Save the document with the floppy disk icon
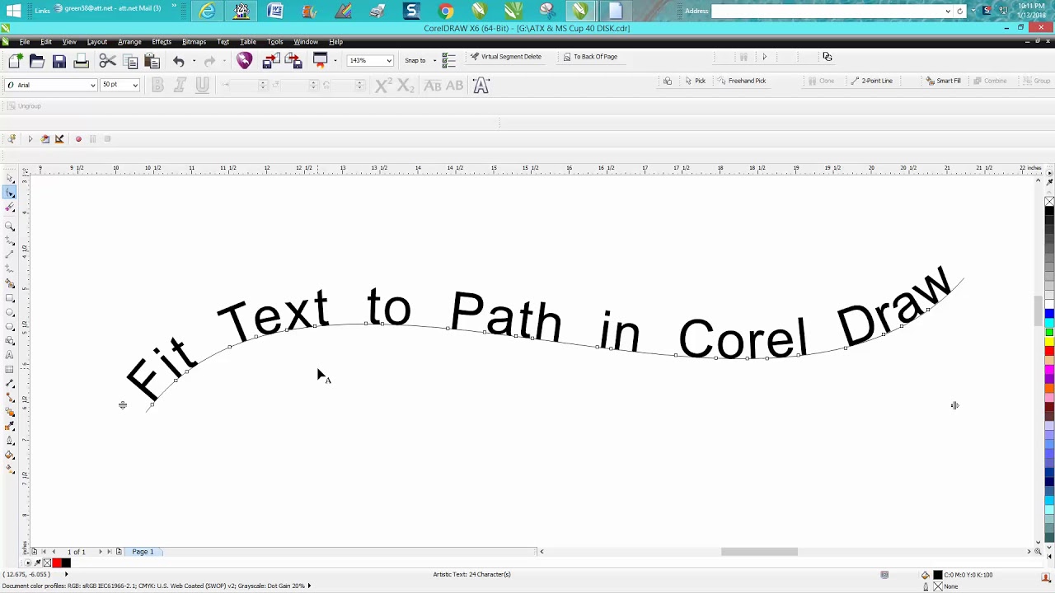 click(59, 61)
